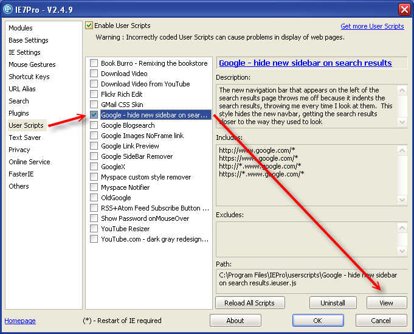Check Myspace custom style remover checkbox
Screen dimensions: 414x334
tap(94, 177)
